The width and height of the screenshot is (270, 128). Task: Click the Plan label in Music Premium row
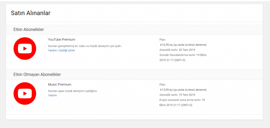pyautogui.click(x=162, y=85)
